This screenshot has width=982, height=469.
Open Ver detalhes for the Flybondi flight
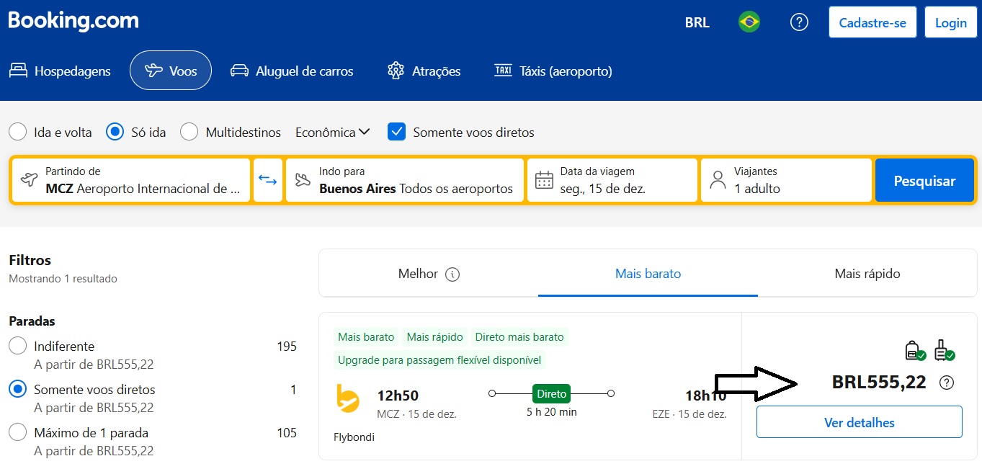click(859, 422)
